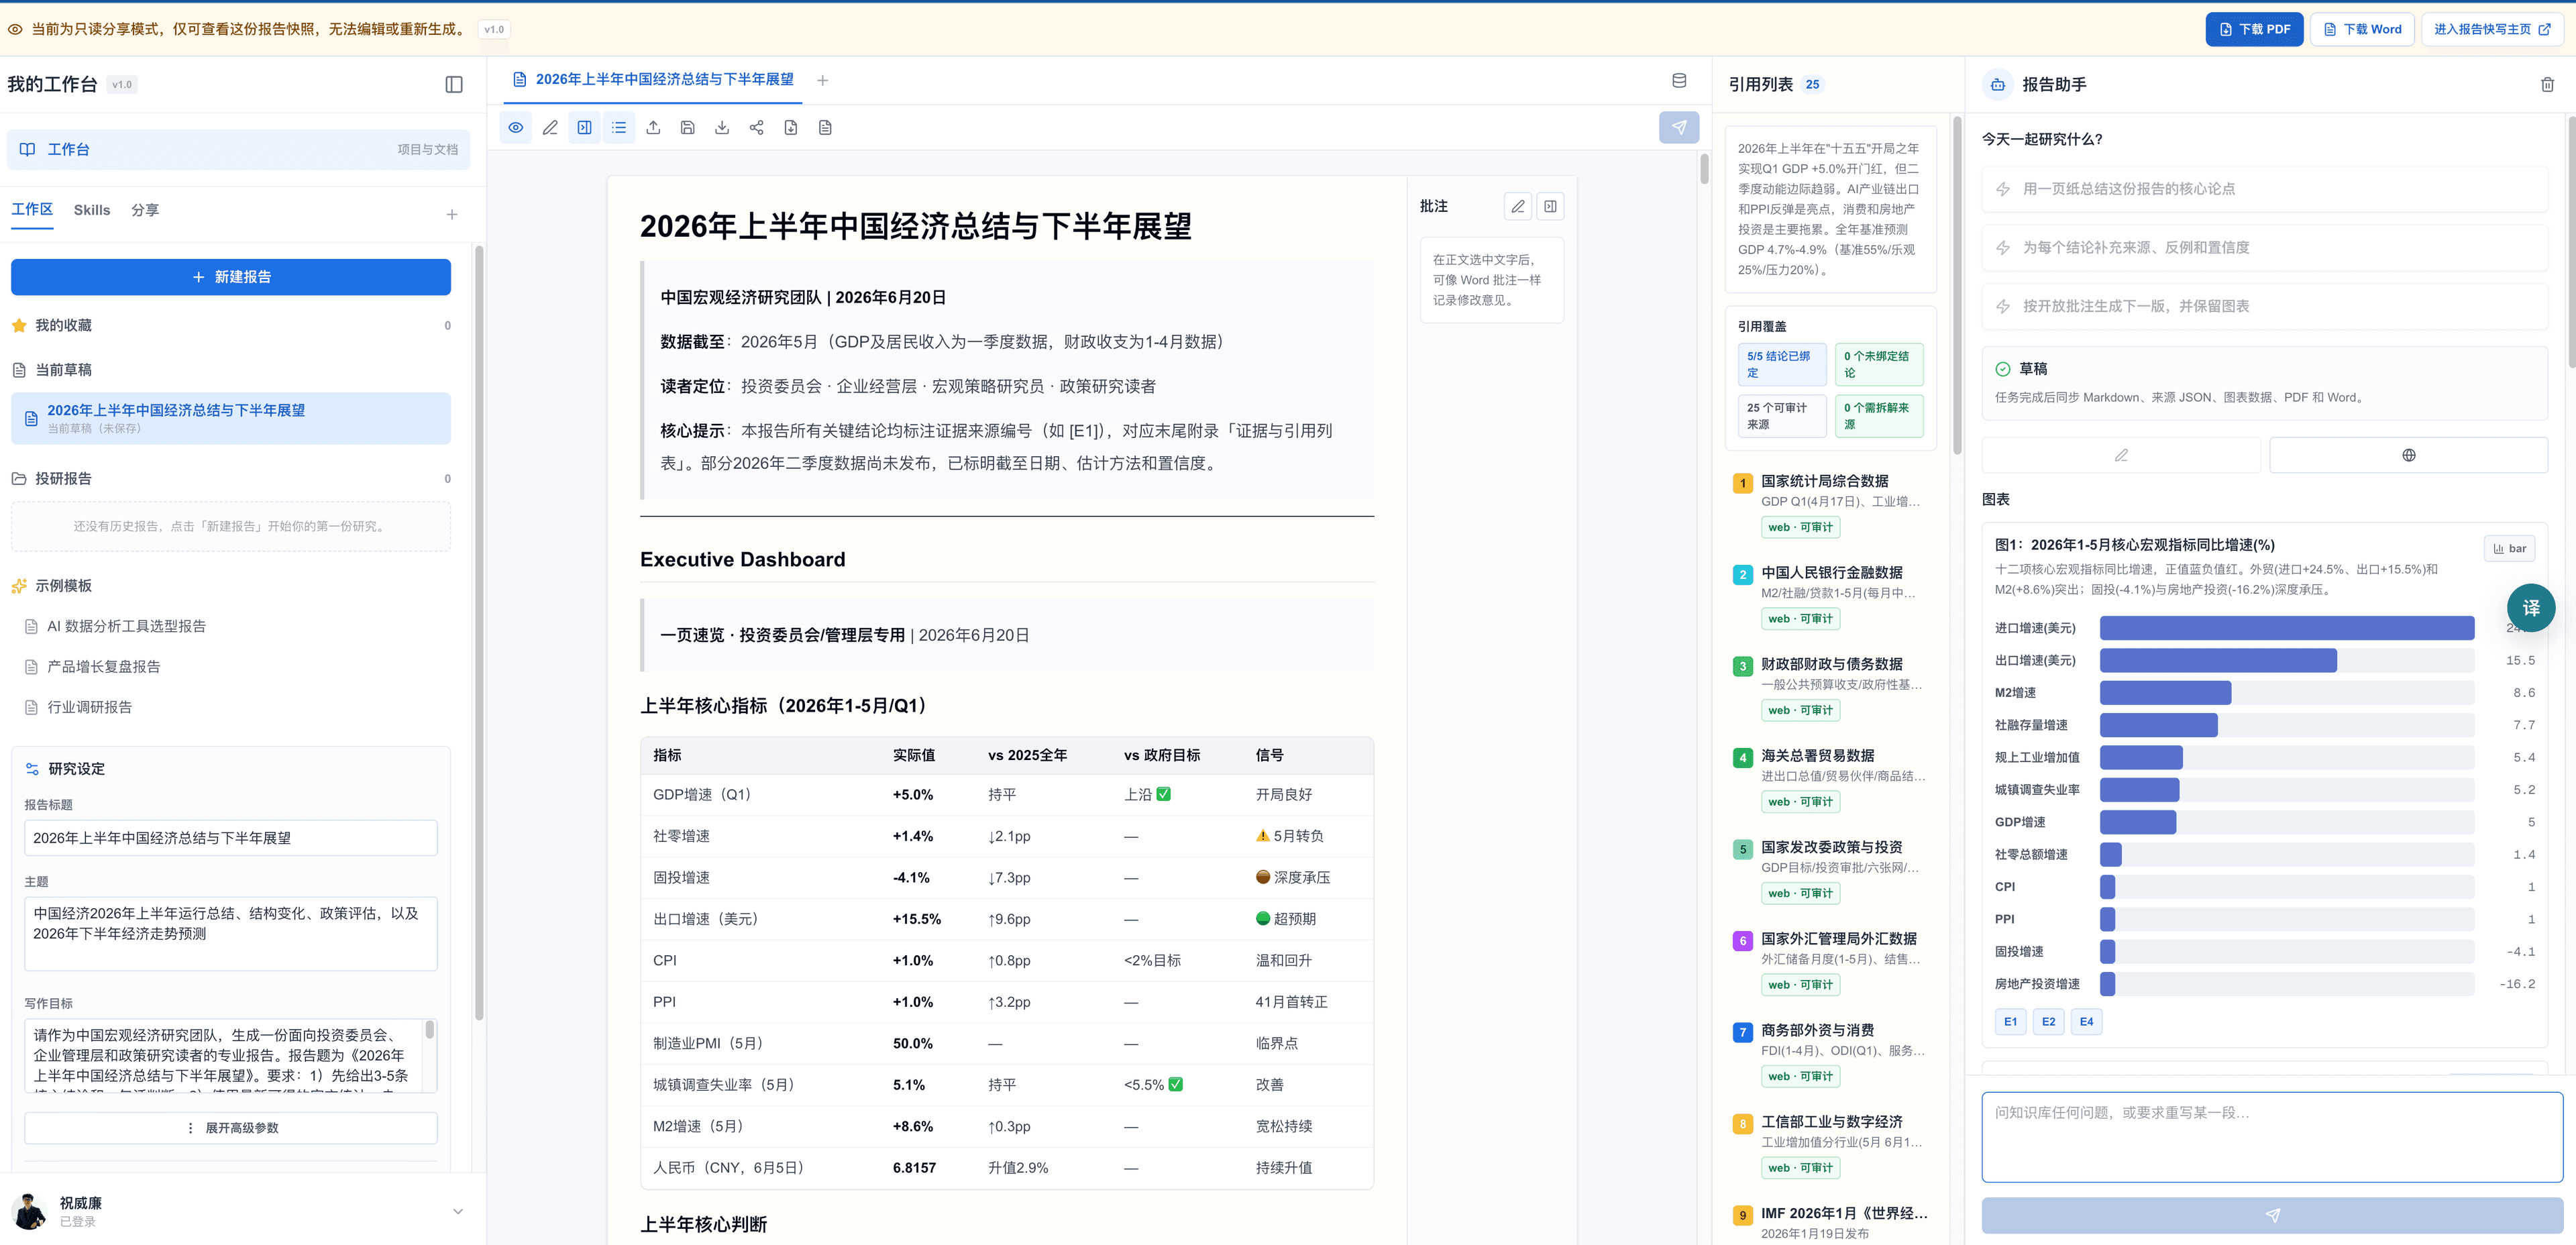Click the globe button below 草稿 card

pyautogui.click(x=2408, y=455)
